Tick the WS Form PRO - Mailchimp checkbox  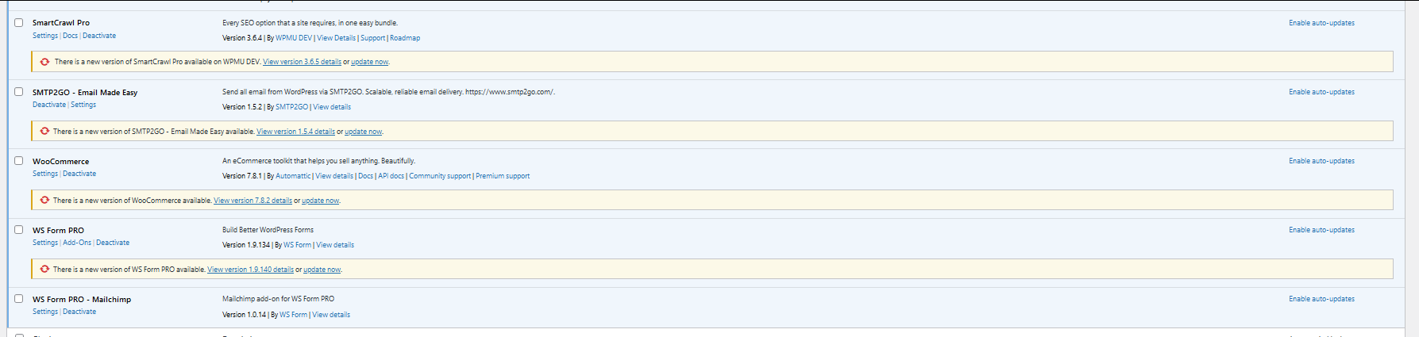coord(18,299)
